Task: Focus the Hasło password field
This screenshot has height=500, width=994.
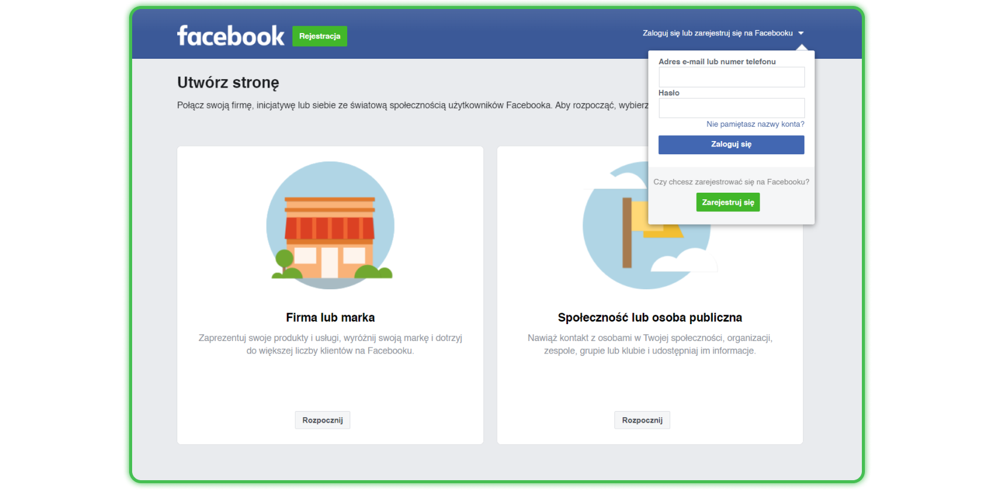Action: tap(732, 108)
